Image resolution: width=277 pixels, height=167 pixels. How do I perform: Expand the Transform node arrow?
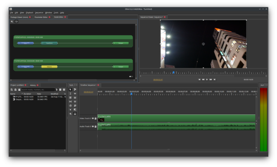coord(42,43)
